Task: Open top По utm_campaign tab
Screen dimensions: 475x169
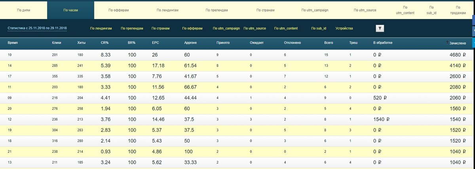Action: pyautogui.click(x=315, y=10)
